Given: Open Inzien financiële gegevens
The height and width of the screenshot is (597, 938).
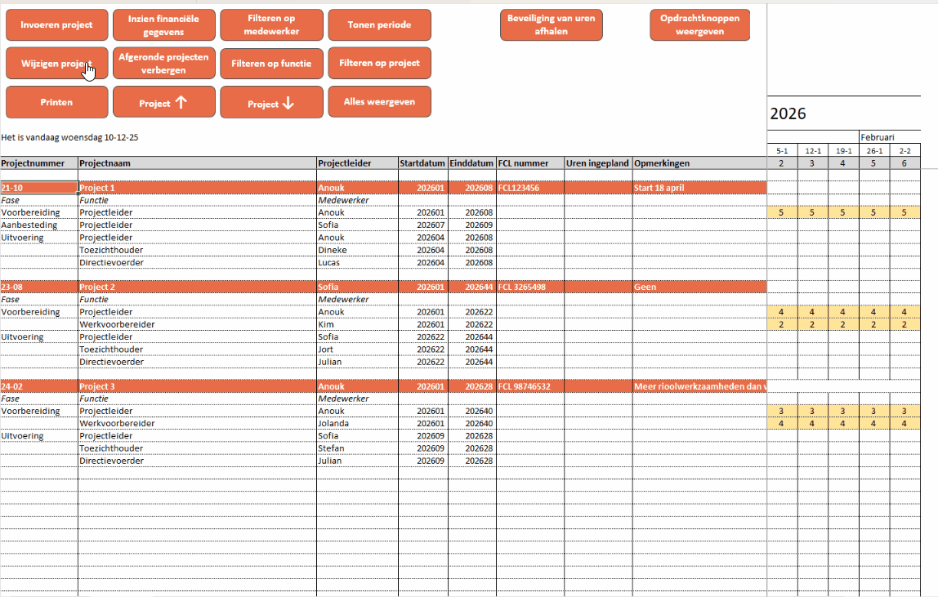Looking at the screenshot, I should pos(163,25).
